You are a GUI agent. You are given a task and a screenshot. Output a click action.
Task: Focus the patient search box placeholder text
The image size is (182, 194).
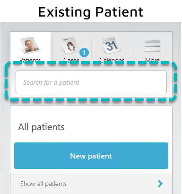click(x=51, y=82)
